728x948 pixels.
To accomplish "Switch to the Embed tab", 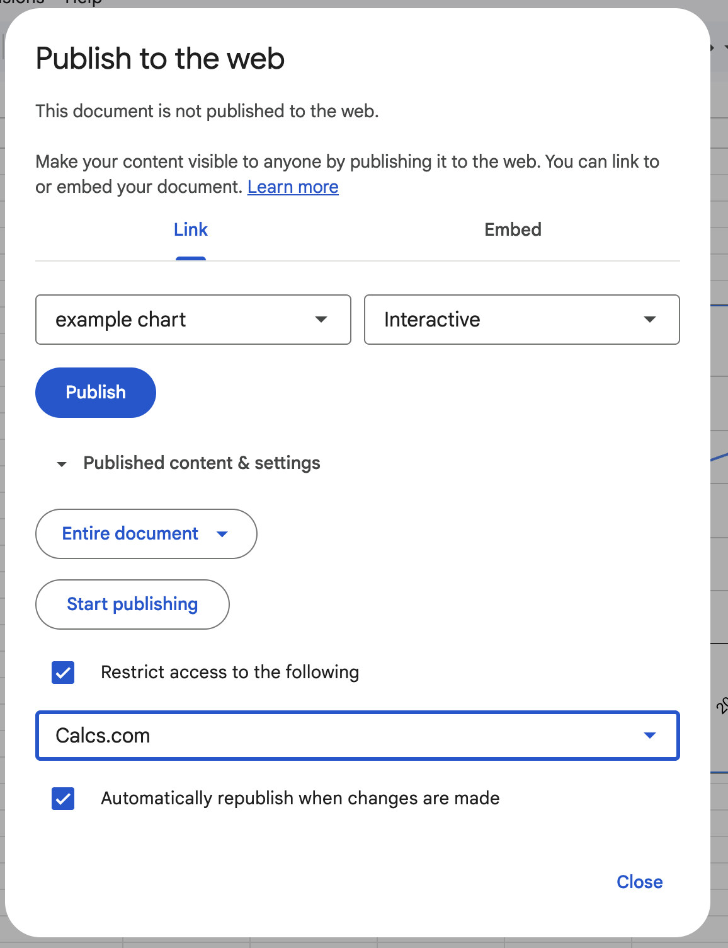I will pyautogui.click(x=513, y=229).
